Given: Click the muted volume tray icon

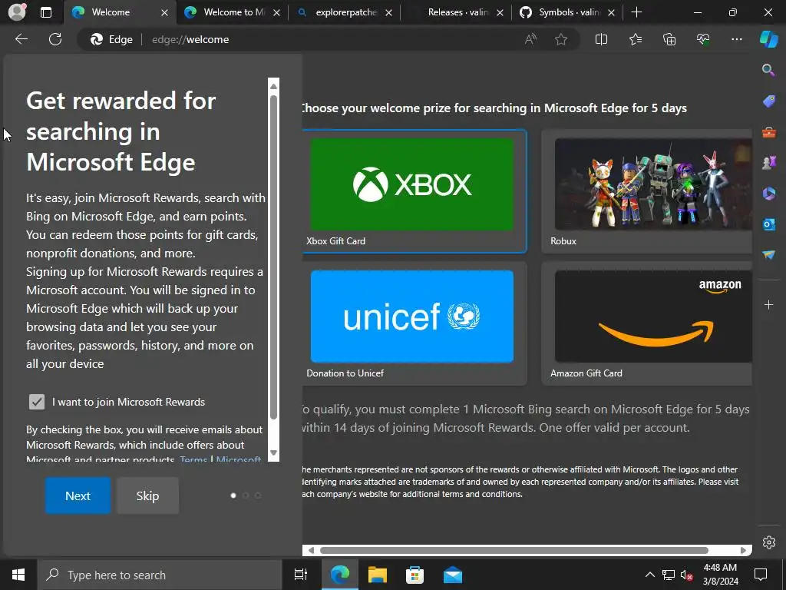Looking at the screenshot, I should point(687,575).
